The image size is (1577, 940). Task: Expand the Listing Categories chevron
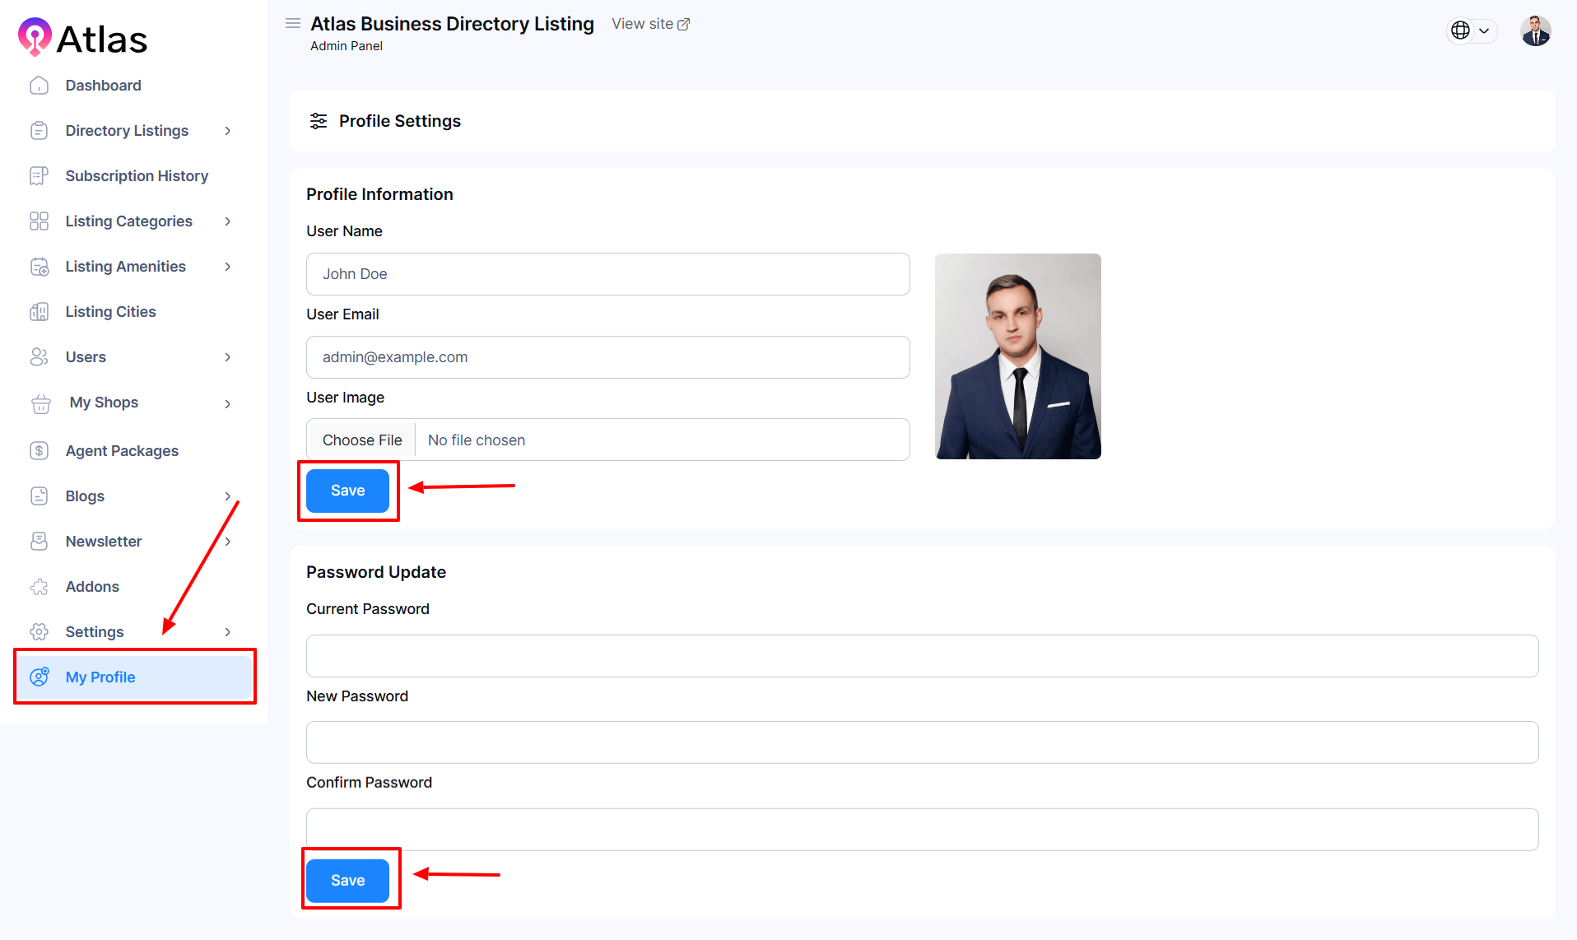(x=228, y=221)
